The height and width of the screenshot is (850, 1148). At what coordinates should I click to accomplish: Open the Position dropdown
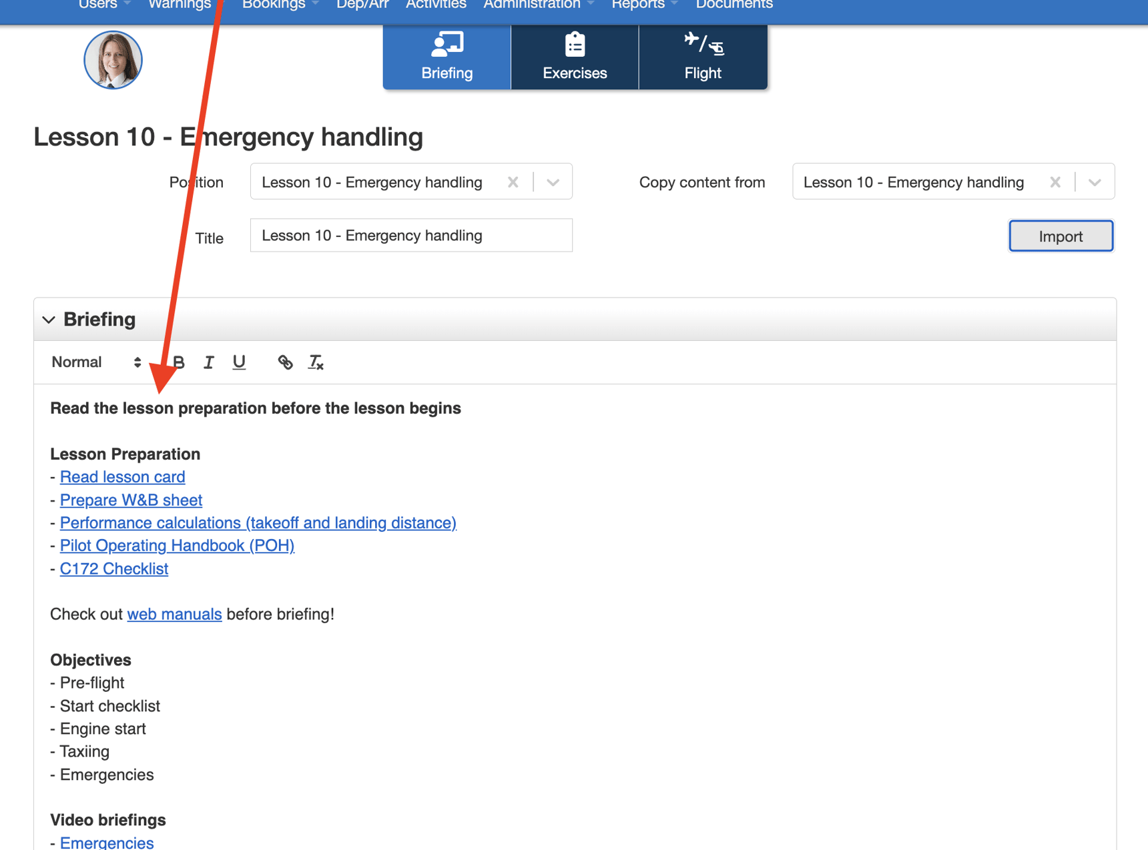[553, 181]
